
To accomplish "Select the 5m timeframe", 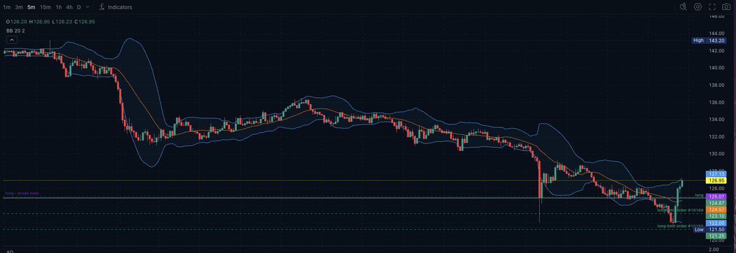I will coord(31,7).
